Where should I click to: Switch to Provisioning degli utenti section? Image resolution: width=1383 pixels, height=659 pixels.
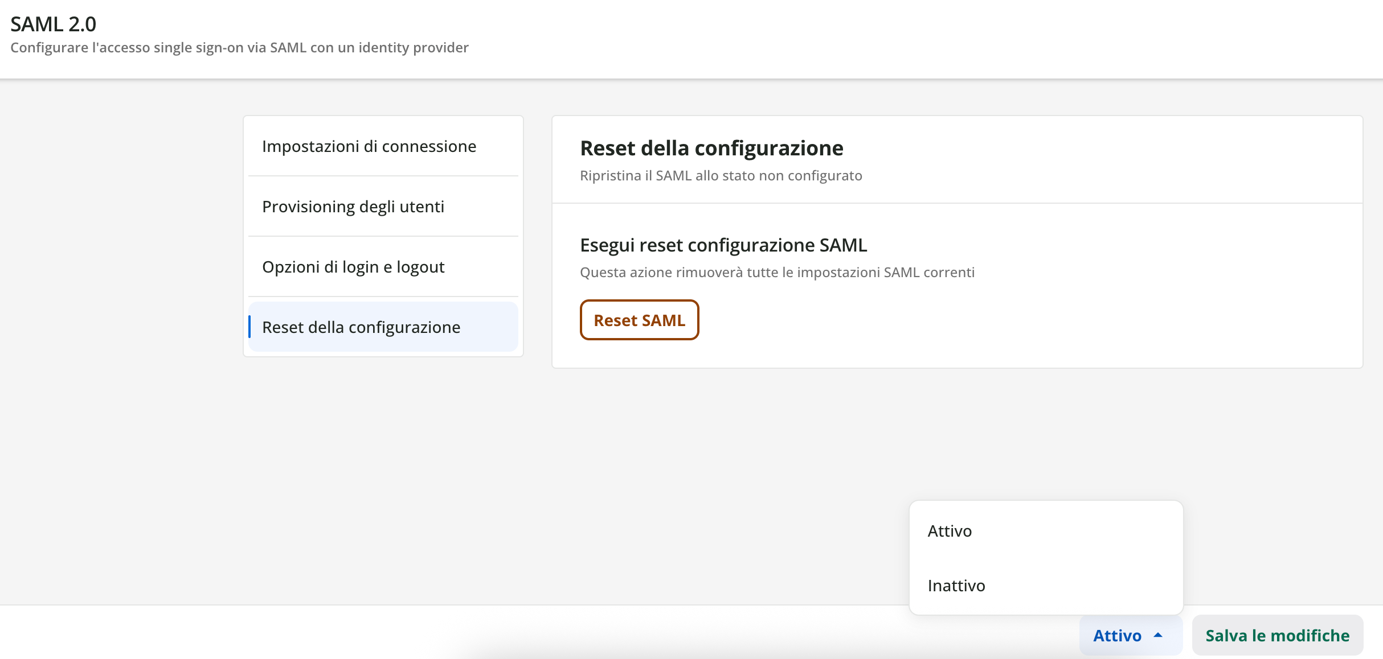click(x=353, y=207)
